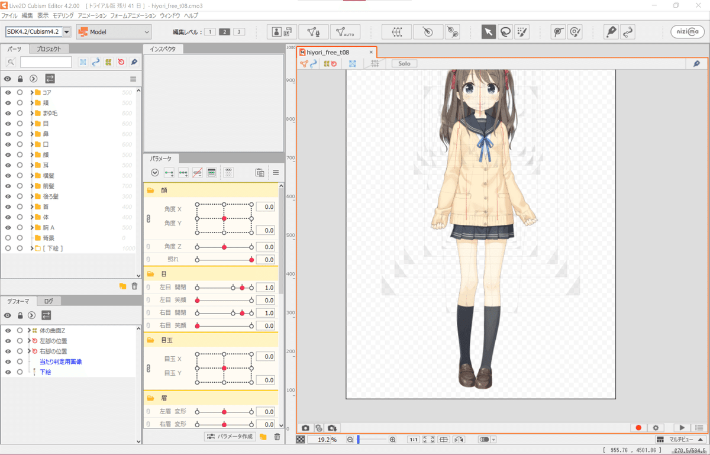Screen dimensions: 710x455
Task: Click the pen icon in parts panel
Action: point(134,62)
